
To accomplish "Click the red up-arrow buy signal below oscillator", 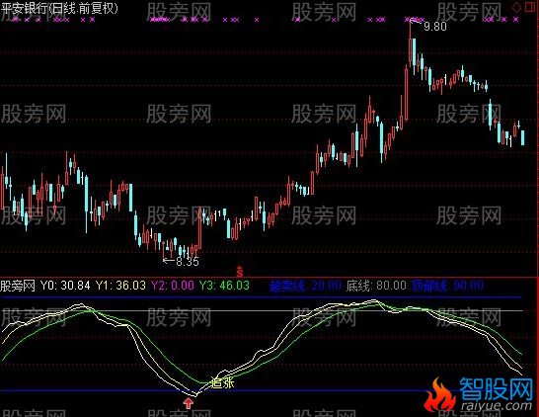I will coord(188,403).
